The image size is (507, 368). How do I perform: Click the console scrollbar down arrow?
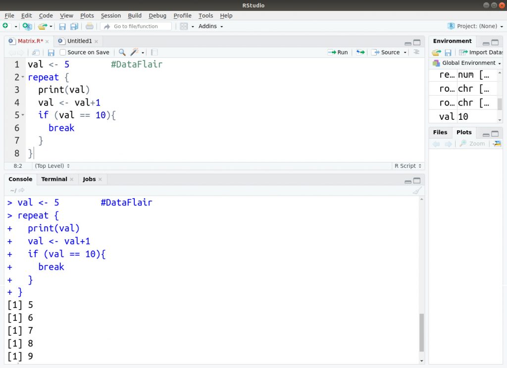[x=422, y=361]
